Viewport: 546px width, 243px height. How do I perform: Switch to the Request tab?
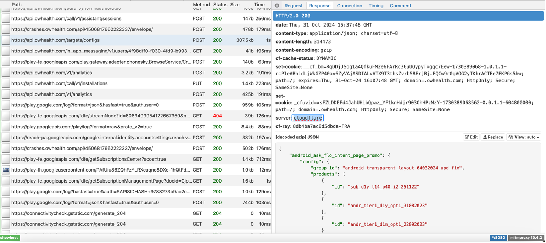[x=294, y=6]
